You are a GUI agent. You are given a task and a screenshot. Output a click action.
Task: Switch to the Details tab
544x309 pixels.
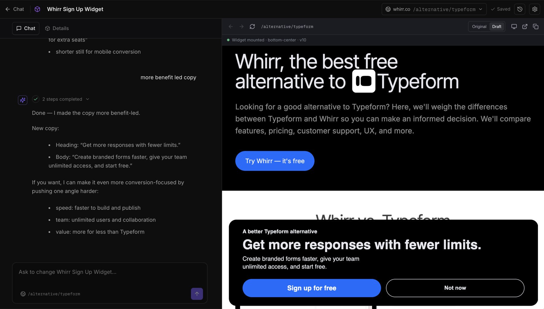click(57, 28)
